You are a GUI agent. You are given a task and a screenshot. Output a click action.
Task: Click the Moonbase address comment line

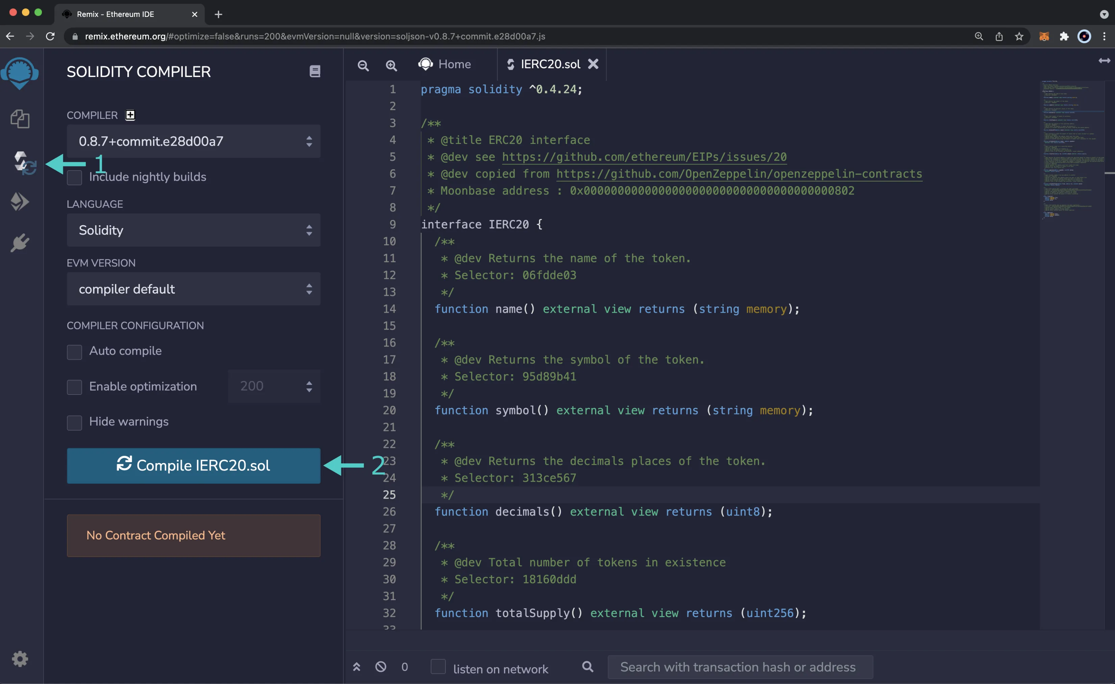tap(641, 191)
